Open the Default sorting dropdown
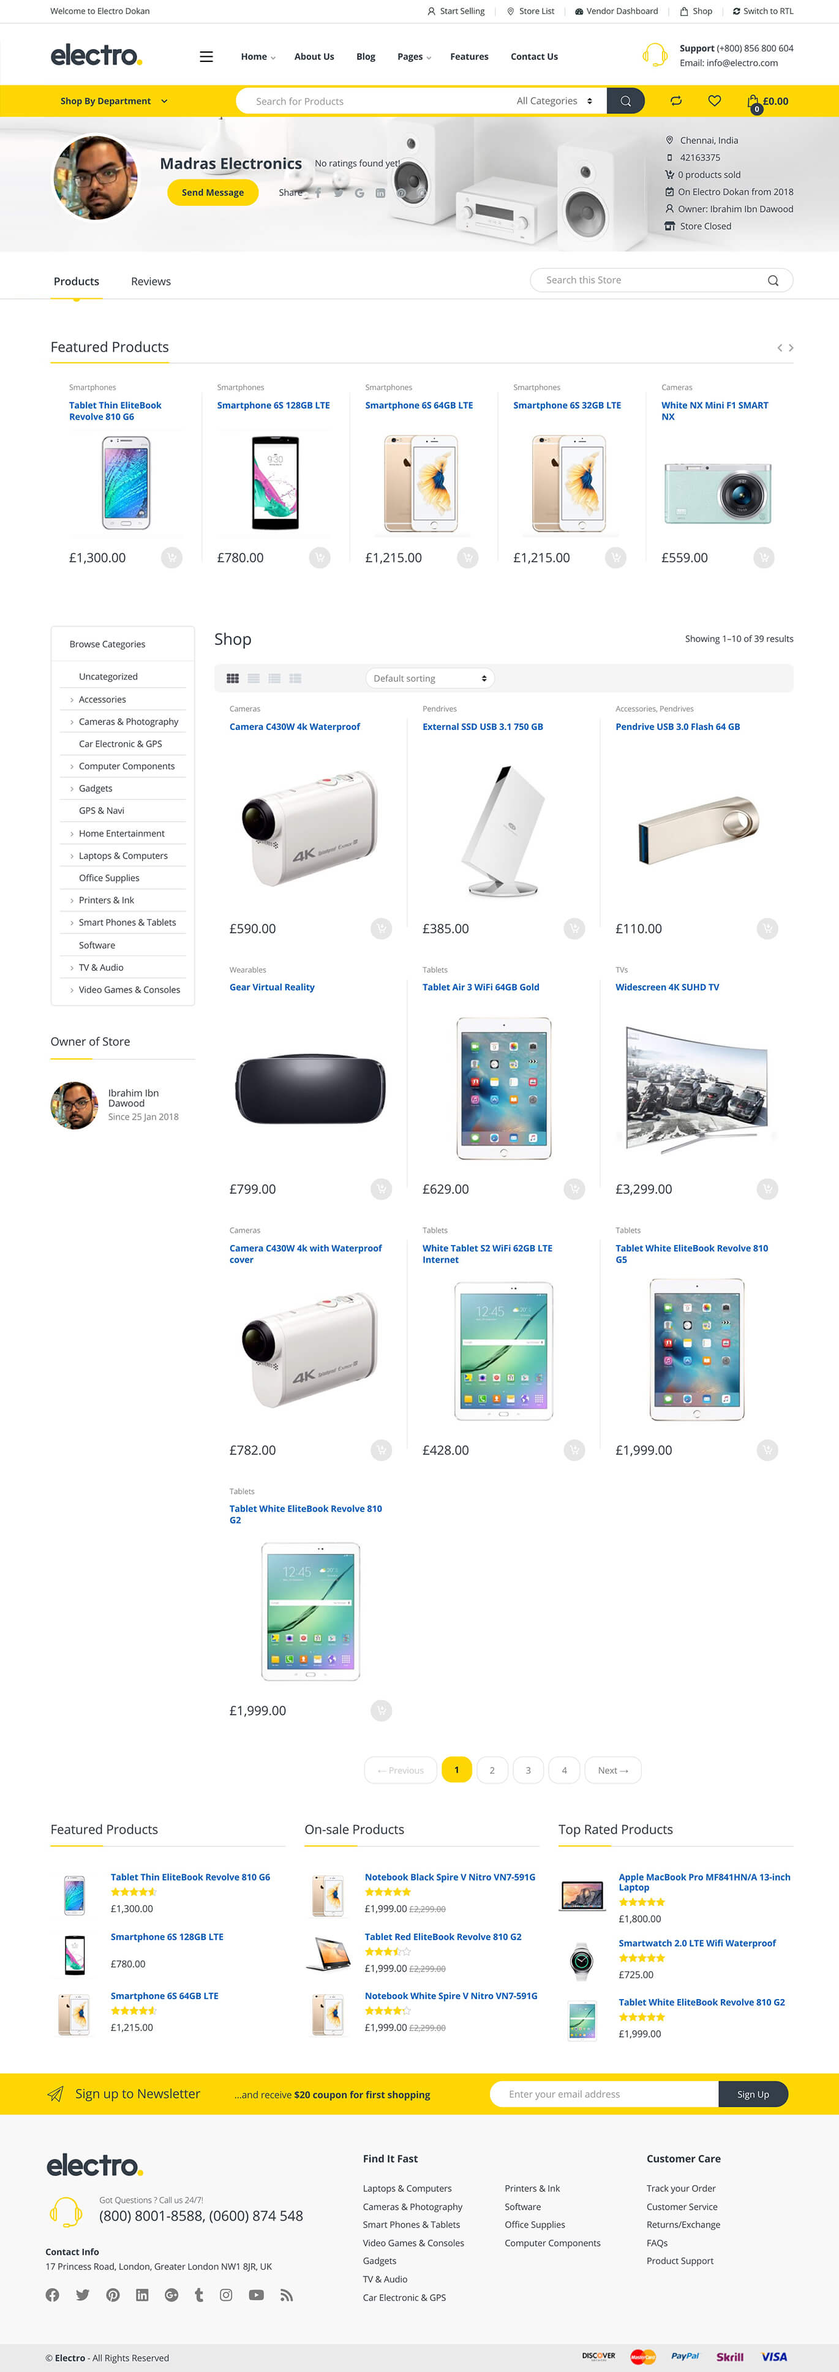The image size is (839, 2372). 430,679
